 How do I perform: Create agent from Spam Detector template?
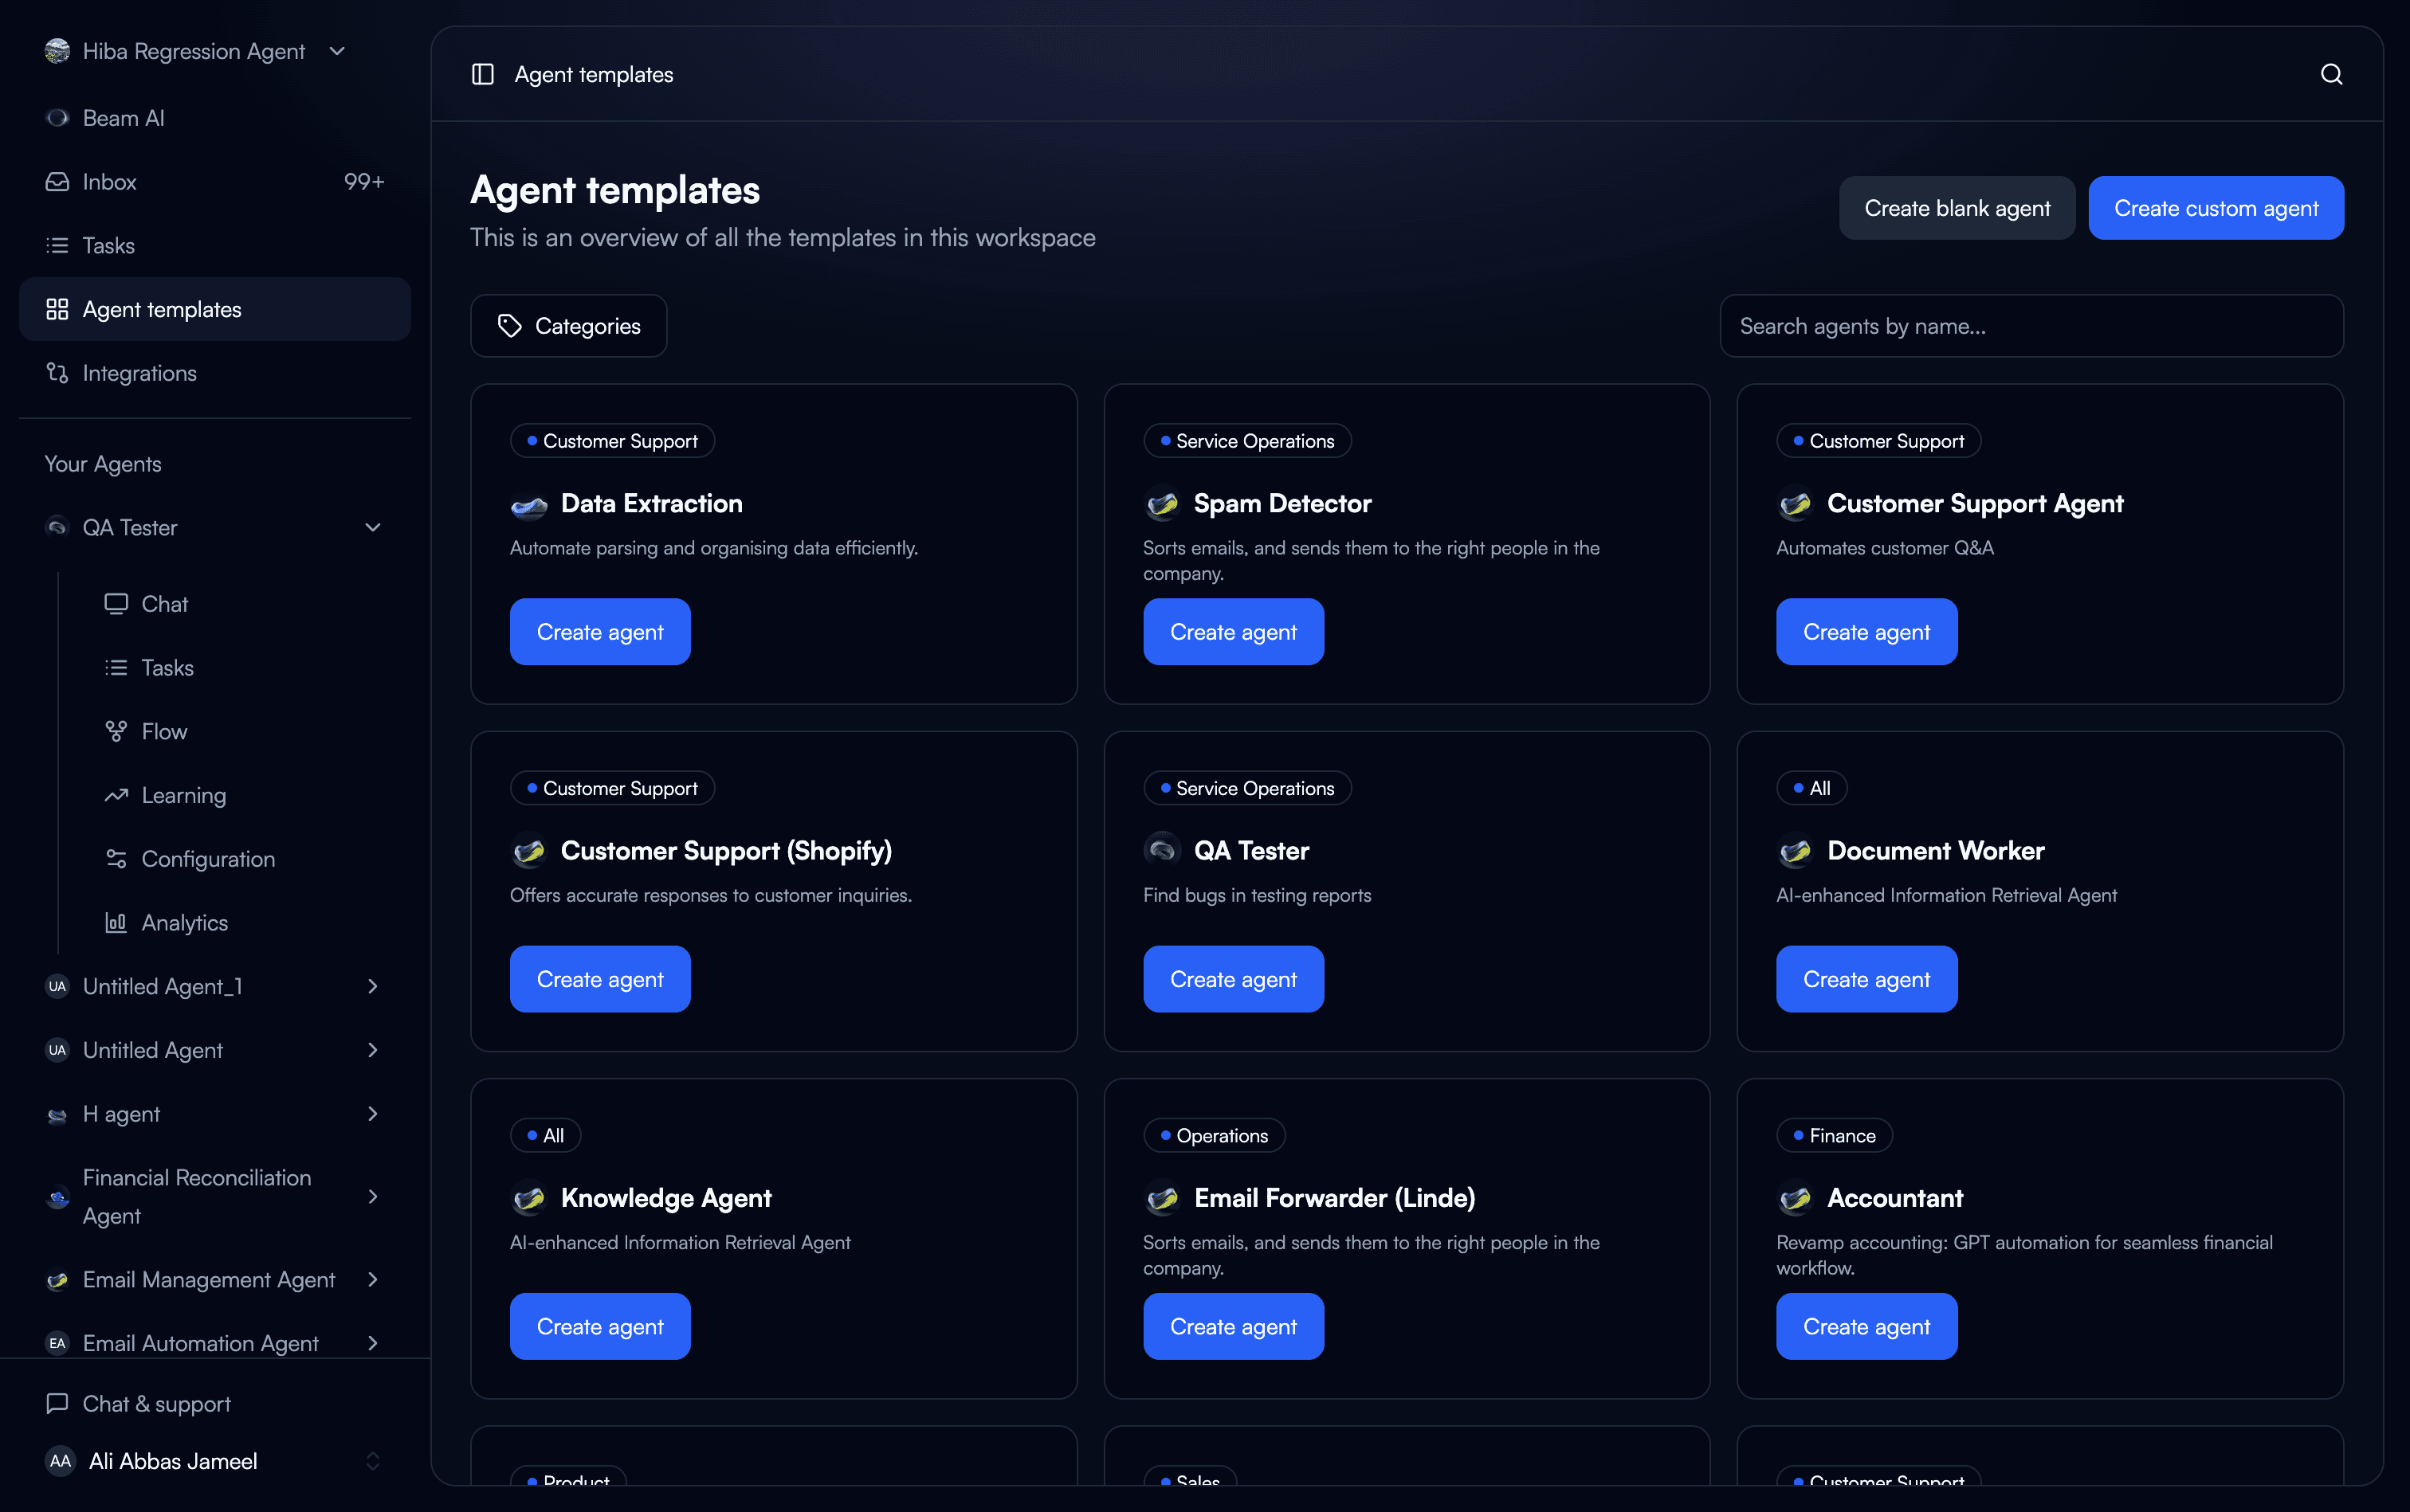click(1233, 632)
